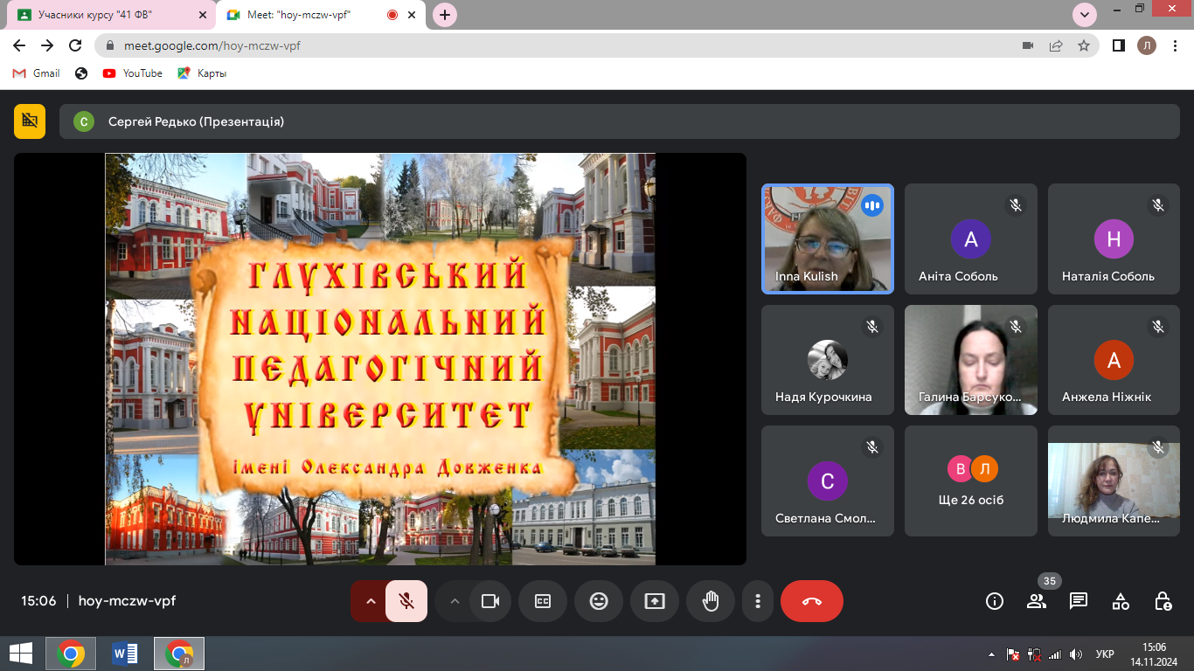Viewport: 1194px width, 671px height.
Task: Open the emoji reactions button
Action: 599,601
